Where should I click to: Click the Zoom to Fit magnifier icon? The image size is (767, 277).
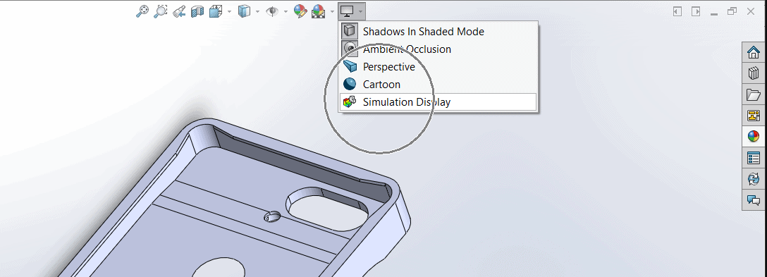[x=142, y=11]
